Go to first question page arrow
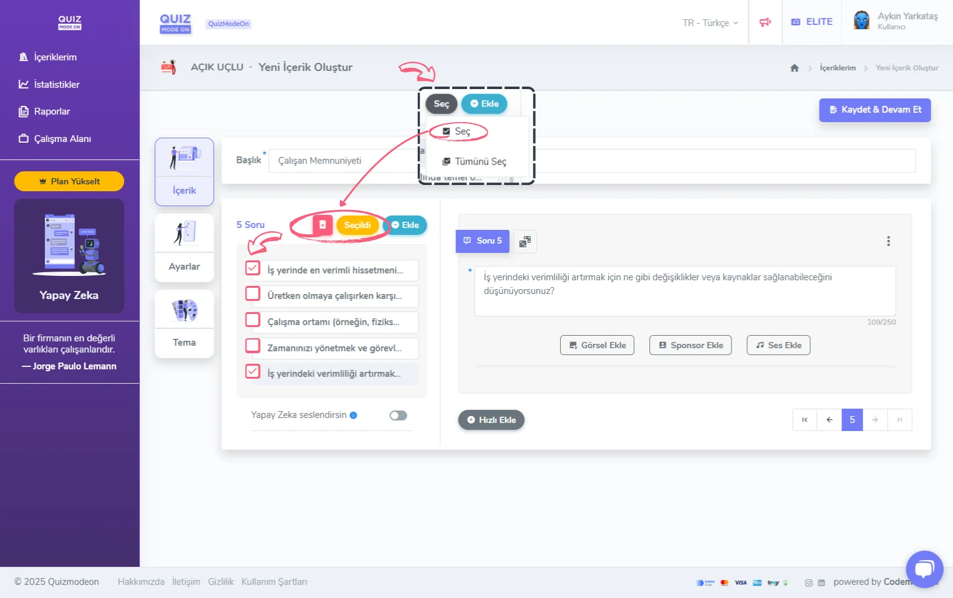 (805, 420)
